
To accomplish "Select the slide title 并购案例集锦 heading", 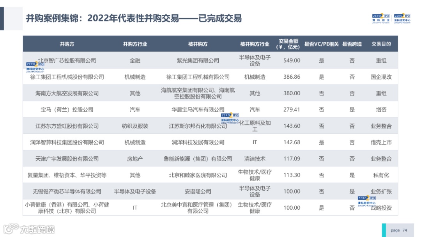I will coord(133,18).
